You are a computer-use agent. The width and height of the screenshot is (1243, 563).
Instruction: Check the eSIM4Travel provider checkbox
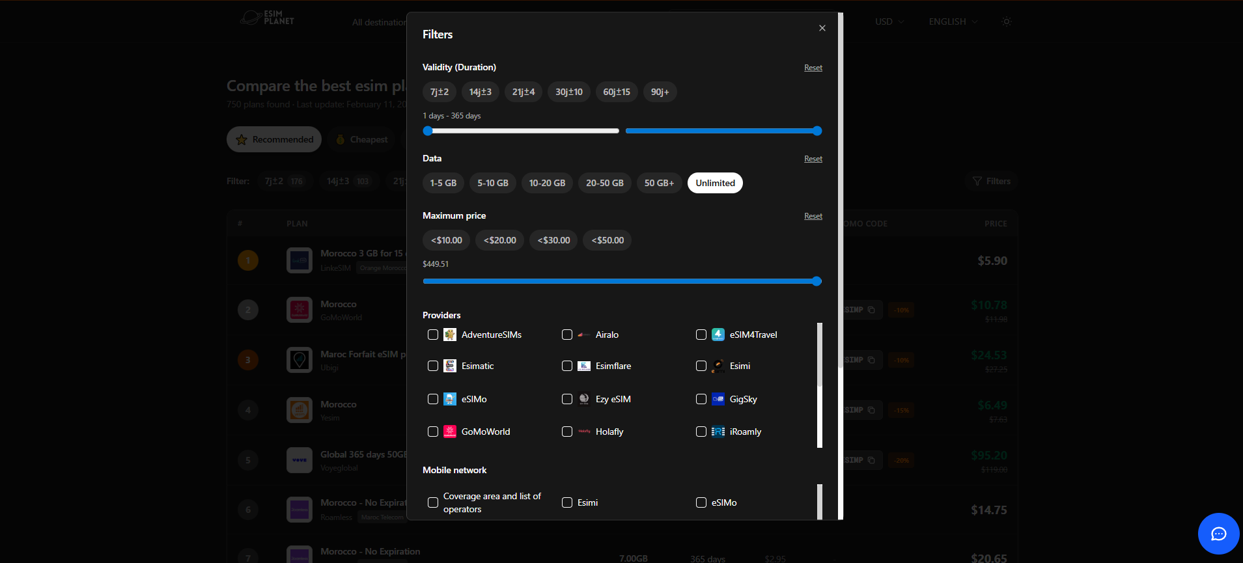[701, 335]
